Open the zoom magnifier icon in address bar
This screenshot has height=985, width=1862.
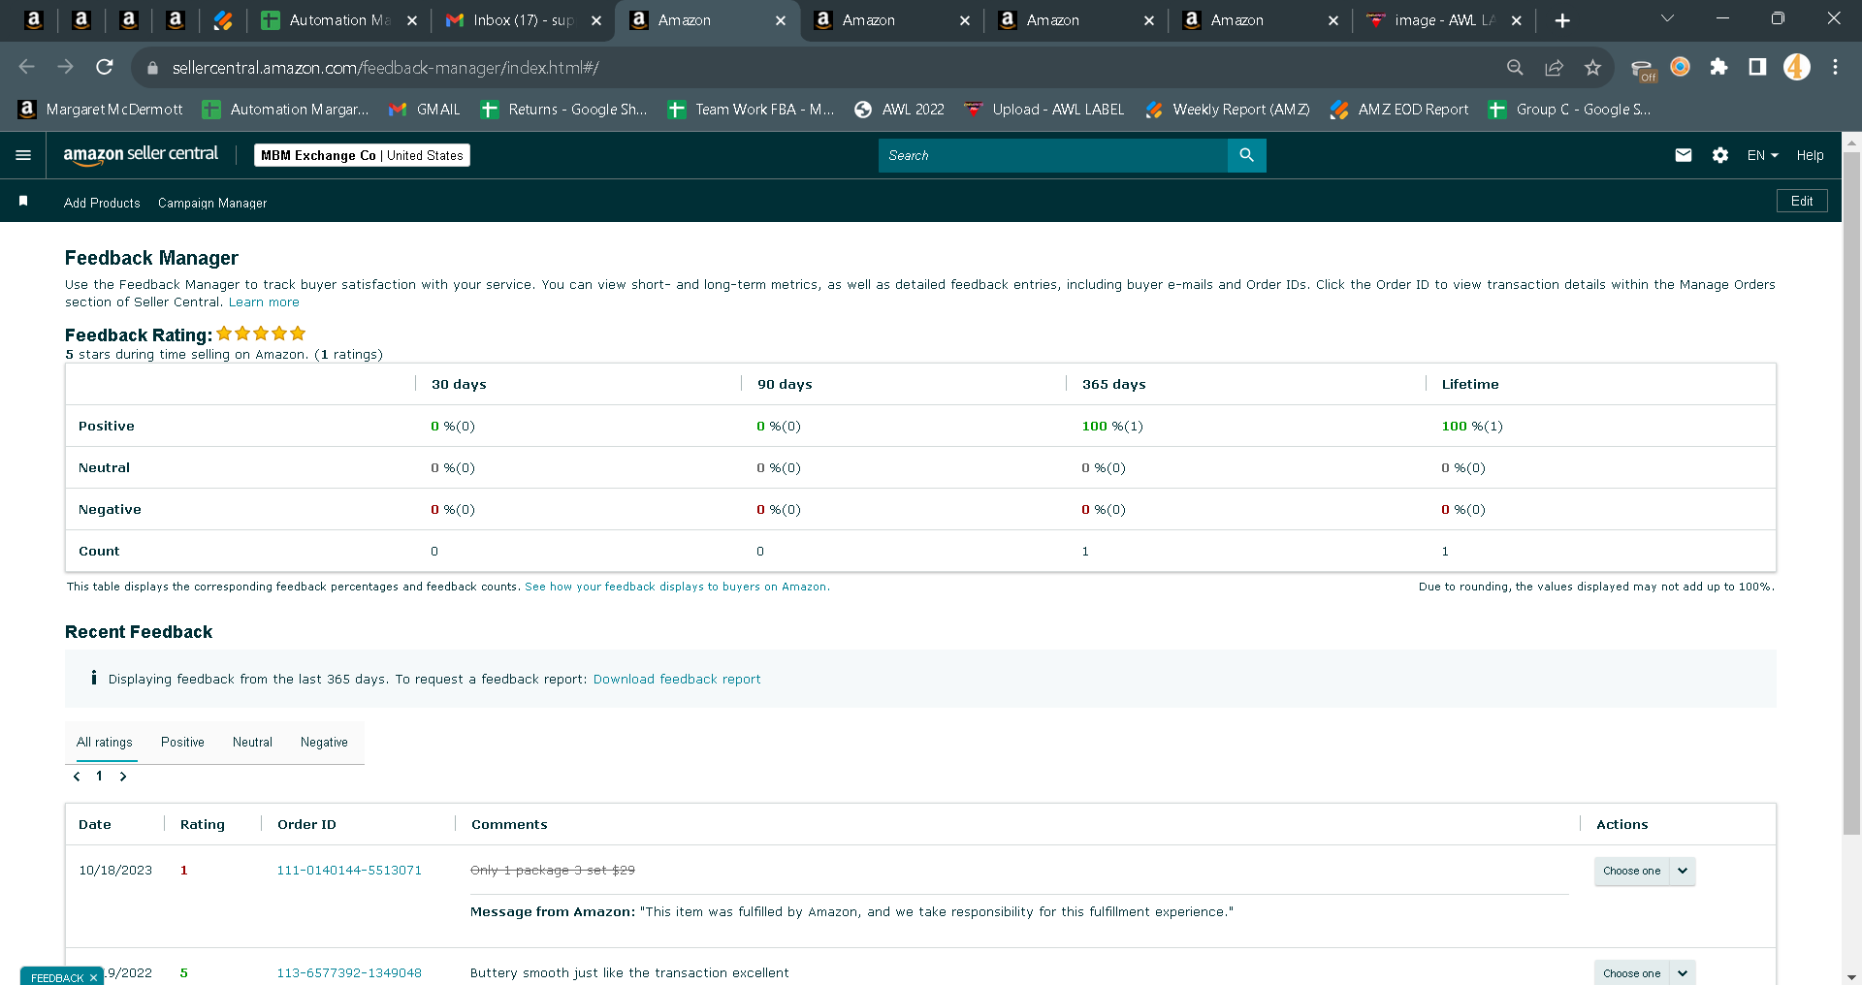click(1515, 67)
